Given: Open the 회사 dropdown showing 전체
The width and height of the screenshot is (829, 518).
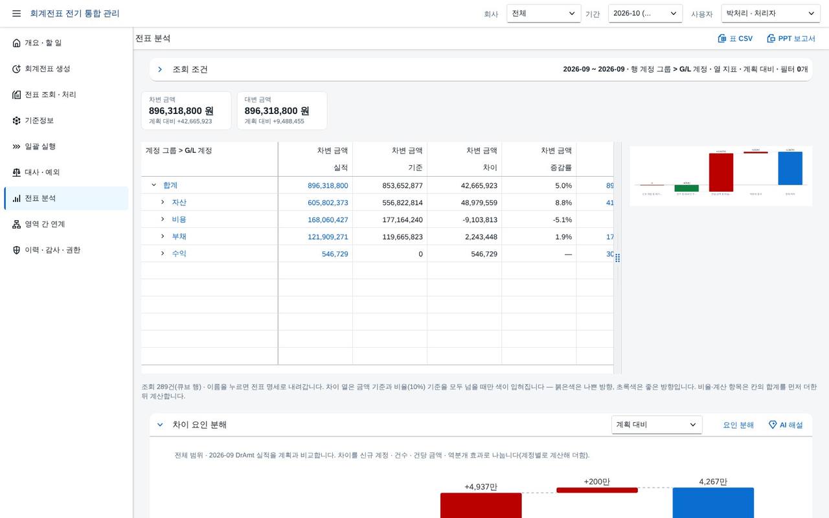Looking at the screenshot, I should 543,14.
